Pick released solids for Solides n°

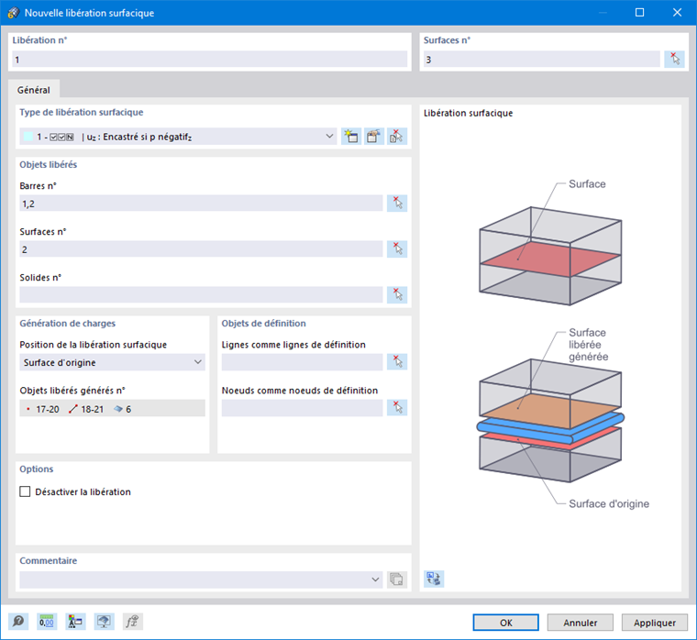coord(397,295)
